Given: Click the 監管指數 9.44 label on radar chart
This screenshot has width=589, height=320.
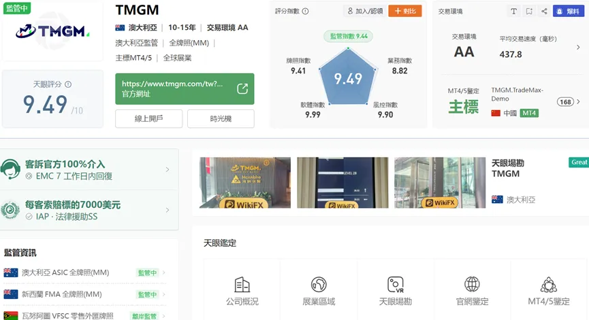Looking at the screenshot, I should pyautogui.click(x=349, y=36).
